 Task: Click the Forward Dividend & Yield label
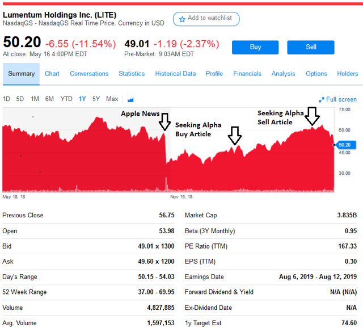219,292
